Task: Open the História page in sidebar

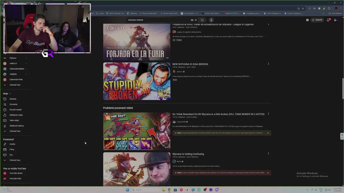Action: pos(13,99)
